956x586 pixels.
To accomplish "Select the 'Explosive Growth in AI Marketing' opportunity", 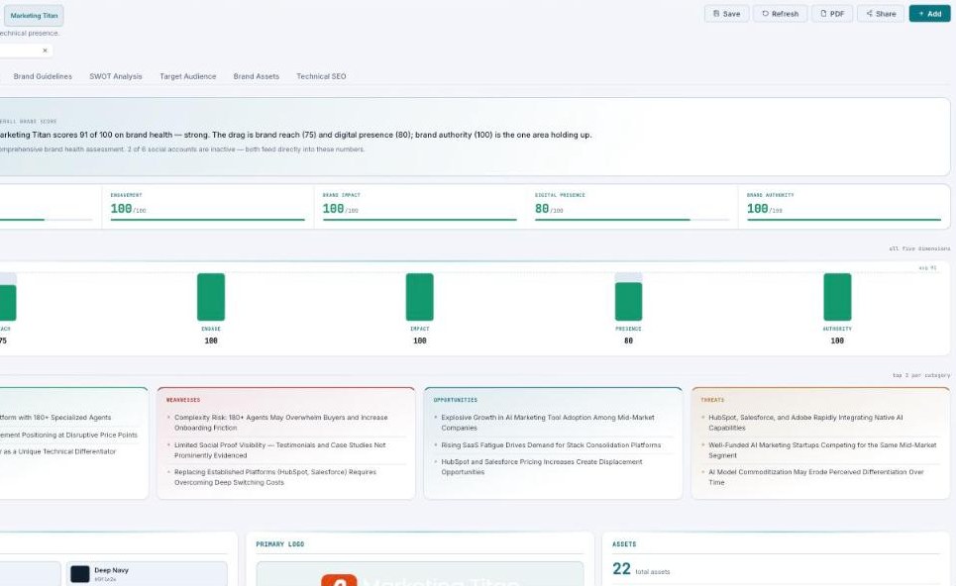I will click(553, 423).
